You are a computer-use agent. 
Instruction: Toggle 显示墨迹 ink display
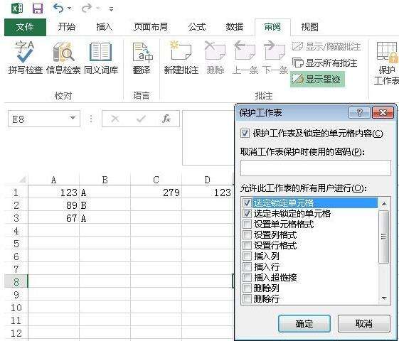[317, 80]
